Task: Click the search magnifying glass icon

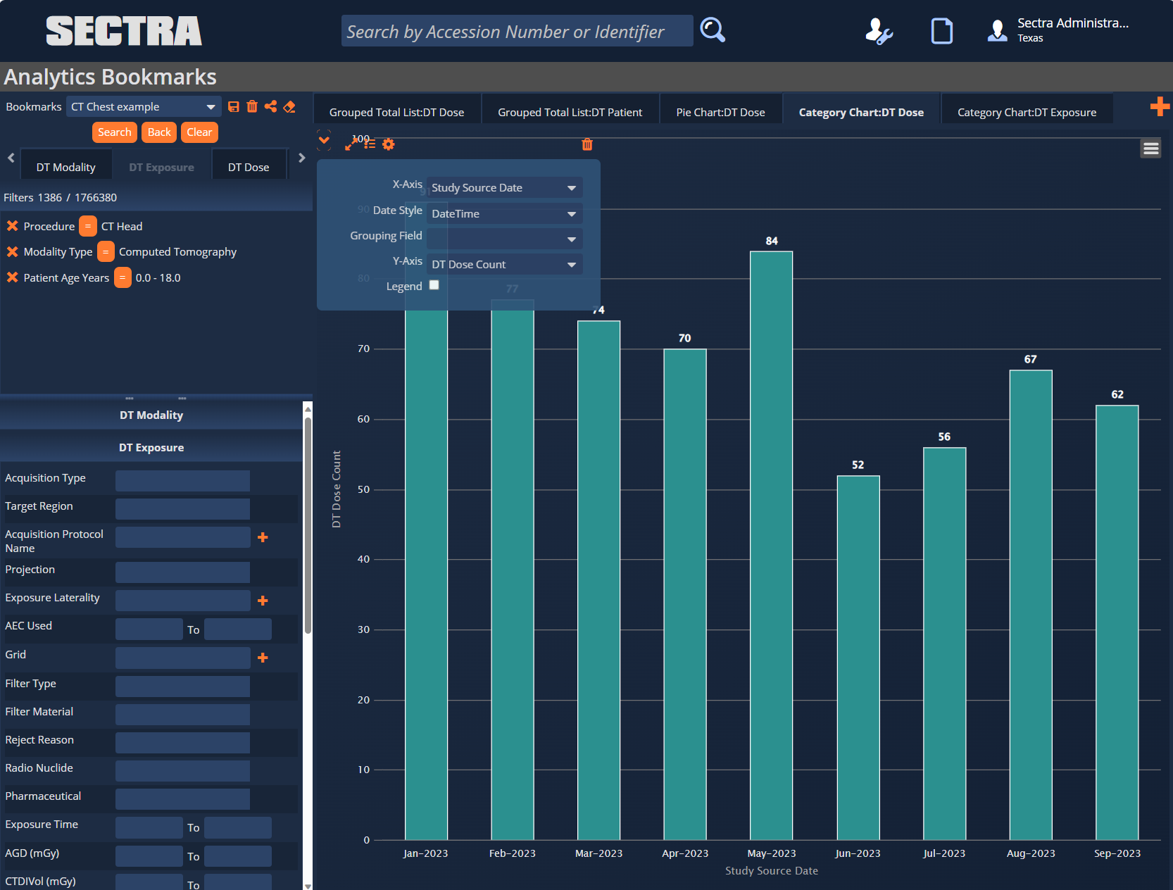Action: tap(713, 30)
